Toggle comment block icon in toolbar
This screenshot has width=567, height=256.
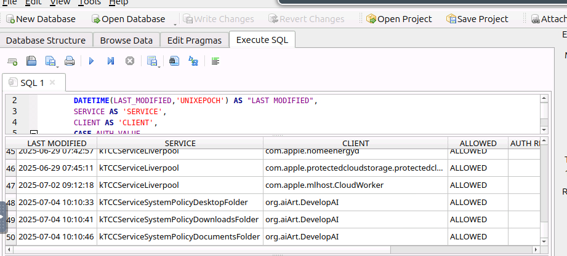(x=215, y=61)
